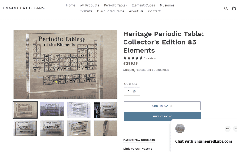Click the main product image
The height and width of the screenshot is (152, 237).
tap(65, 64)
